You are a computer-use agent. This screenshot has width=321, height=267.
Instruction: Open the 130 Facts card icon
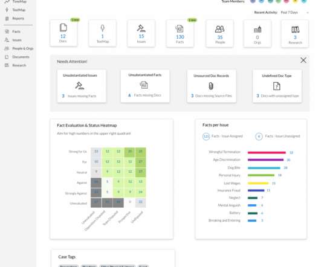(180, 29)
